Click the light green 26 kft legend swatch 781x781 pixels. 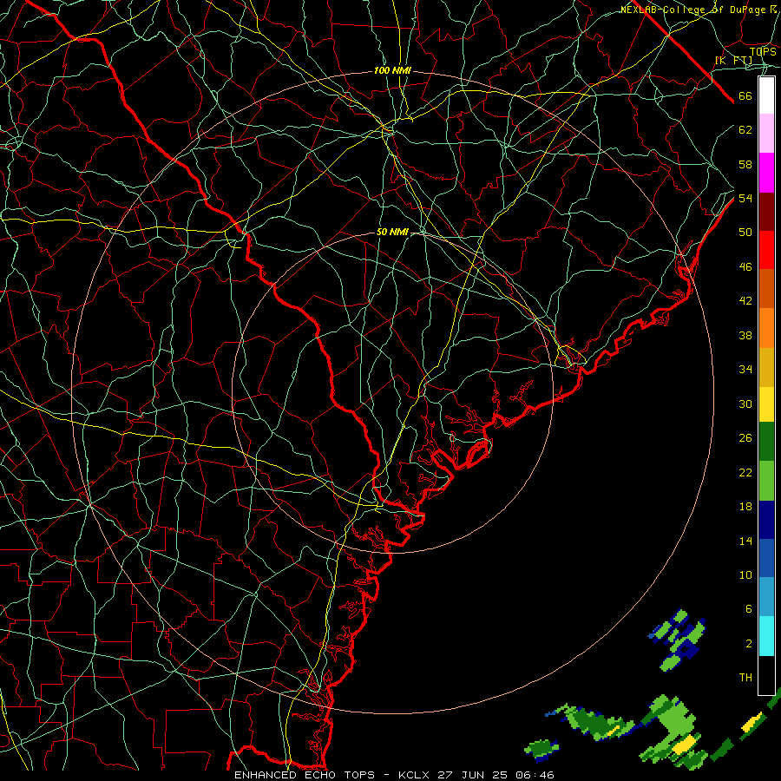(766, 481)
